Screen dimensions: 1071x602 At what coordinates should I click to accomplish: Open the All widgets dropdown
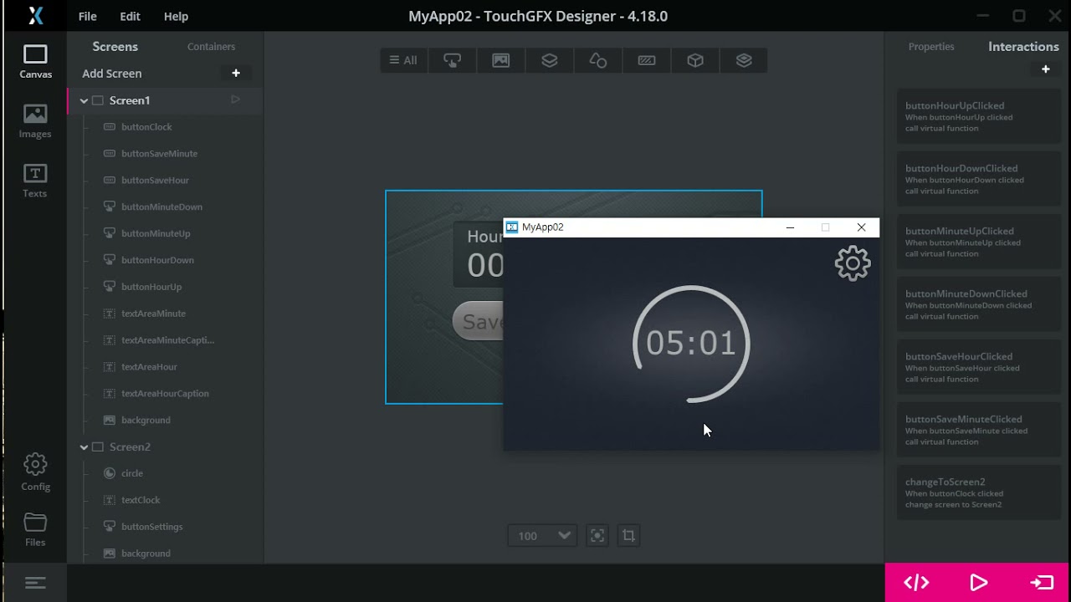(403, 60)
